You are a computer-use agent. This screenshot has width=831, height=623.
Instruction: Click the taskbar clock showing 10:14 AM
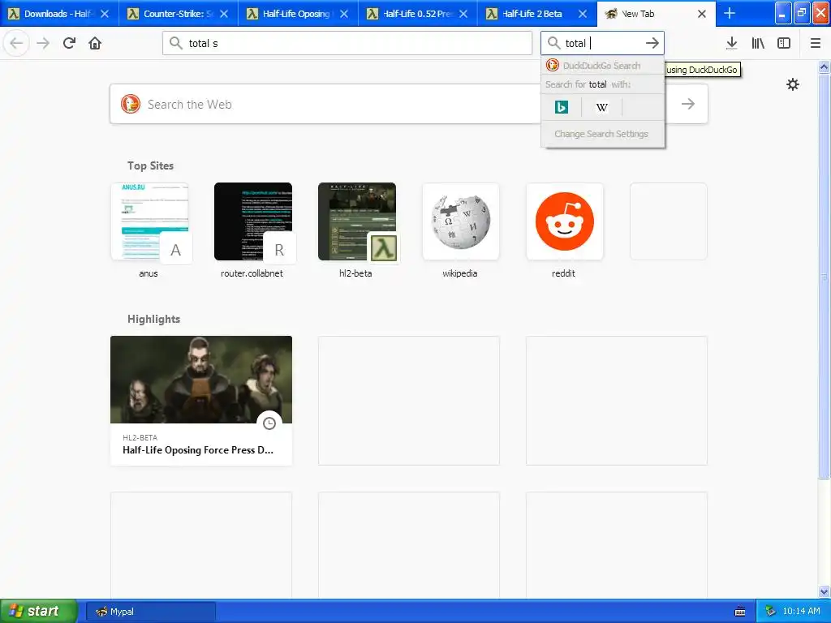801,612
